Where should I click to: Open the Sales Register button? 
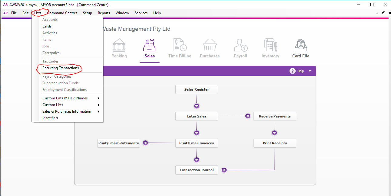(197, 89)
